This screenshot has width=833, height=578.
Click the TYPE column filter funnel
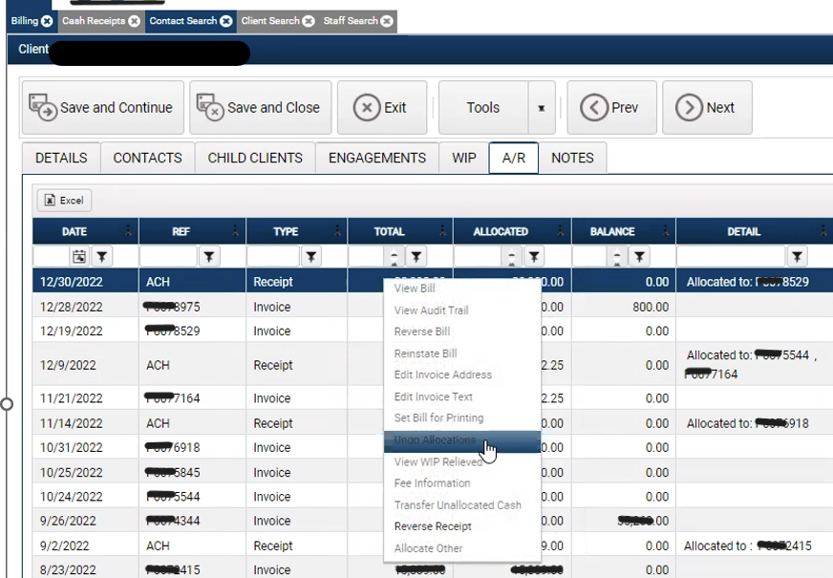coord(310,257)
